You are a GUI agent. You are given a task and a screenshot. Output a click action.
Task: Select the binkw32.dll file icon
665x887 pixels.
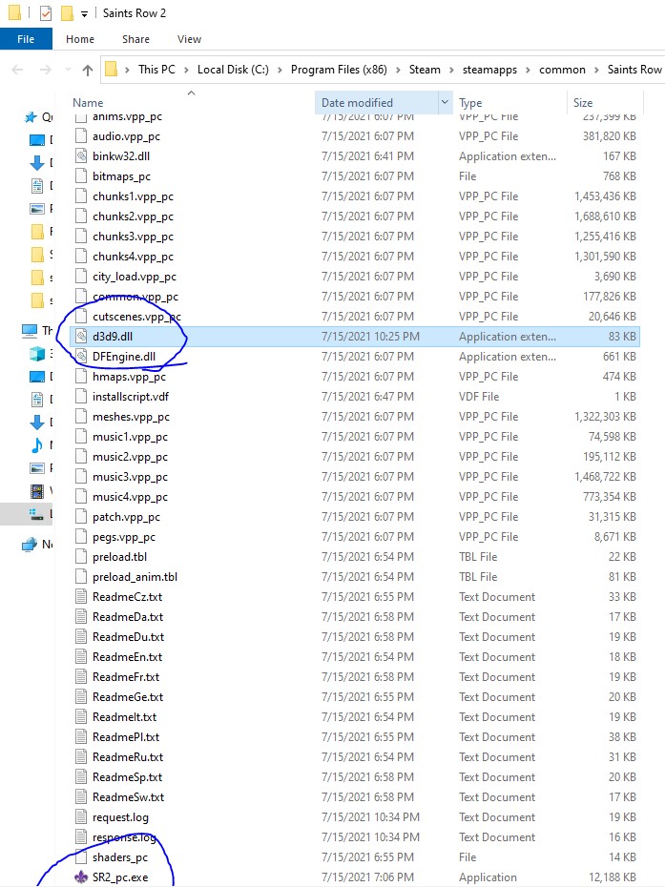[x=81, y=156]
